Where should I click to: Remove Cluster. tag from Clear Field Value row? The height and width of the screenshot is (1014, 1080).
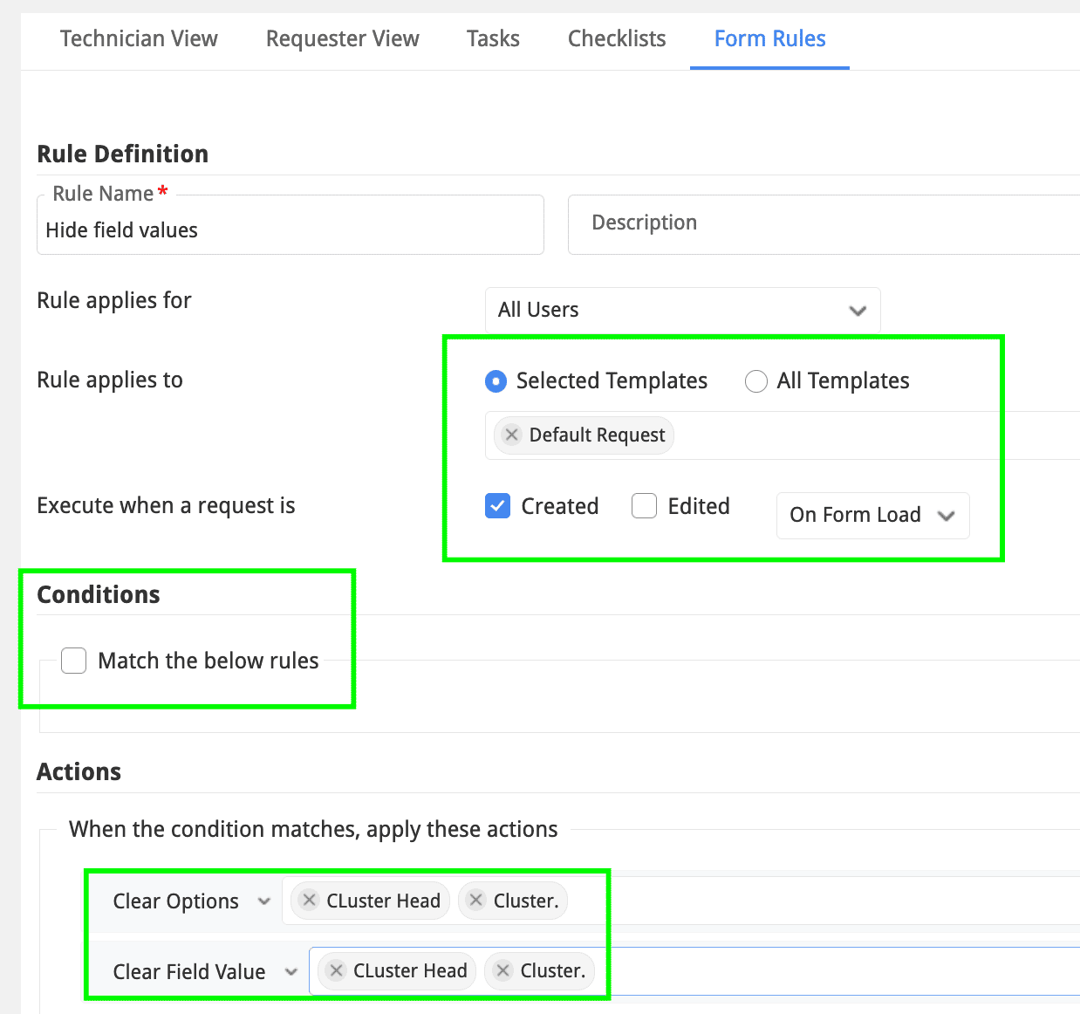pos(502,970)
